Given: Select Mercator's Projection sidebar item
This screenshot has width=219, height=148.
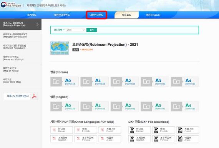Looking at the screenshot, I should pyautogui.click(x=21, y=35).
